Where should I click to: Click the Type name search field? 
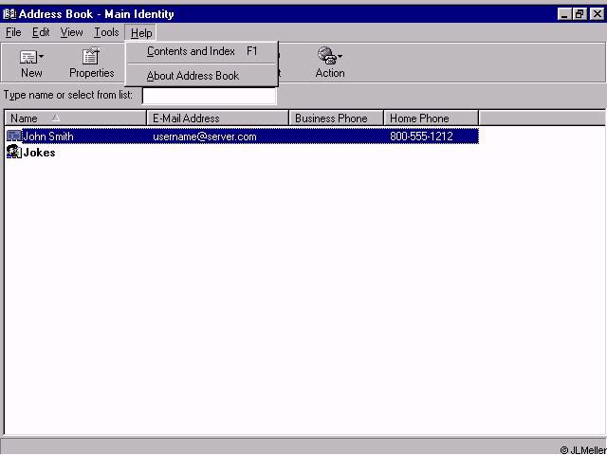click(x=209, y=96)
